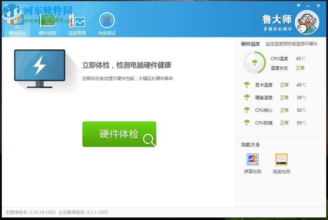Click the green 硬件体检 button
Screen dimensions: 328x220
pos(119,134)
